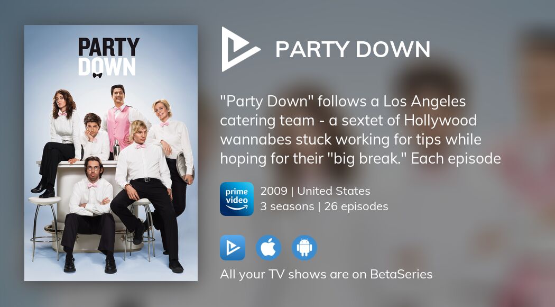The image size is (555, 307).
Task: Click the brunette woman sitting on the counter
Action: click(60, 142)
